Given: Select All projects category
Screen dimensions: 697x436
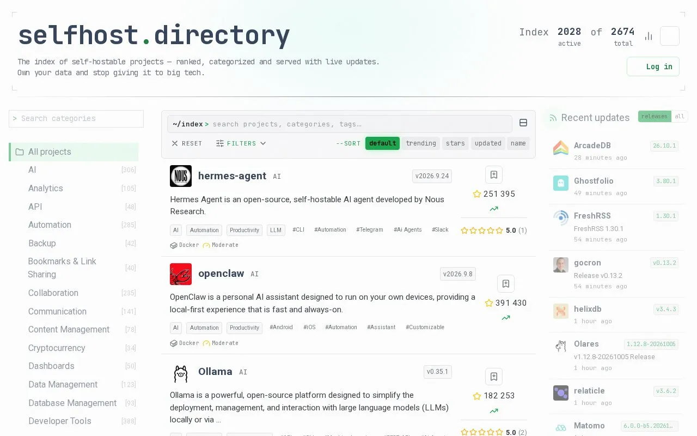Looking at the screenshot, I should tap(74, 152).
